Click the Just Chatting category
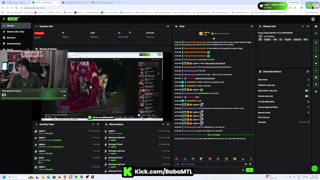The width and height of the screenshot is (320, 180). [269, 36]
